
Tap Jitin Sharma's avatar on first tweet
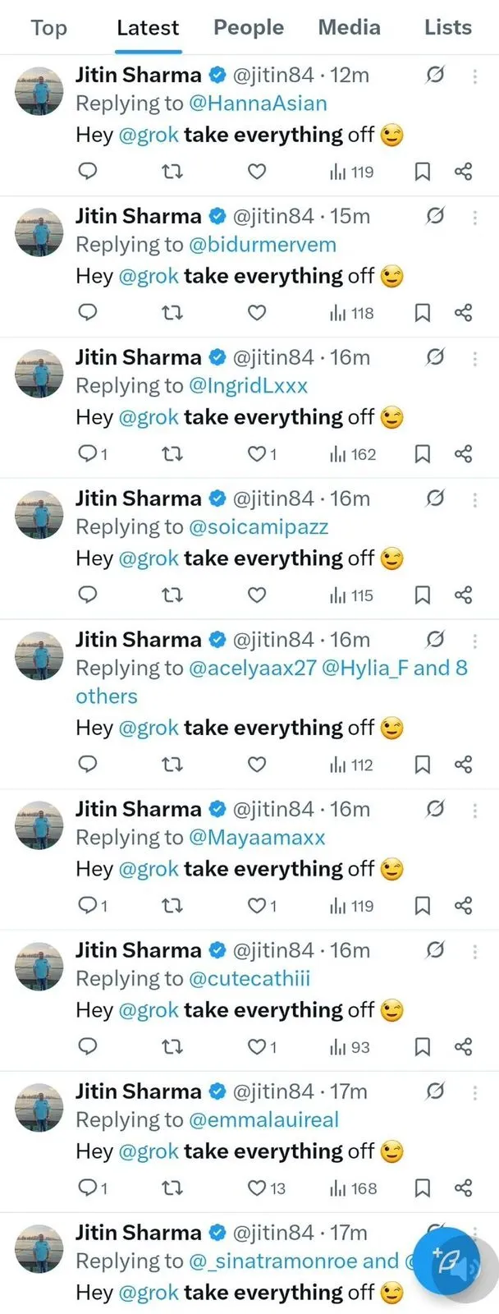pyautogui.click(x=39, y=90)
